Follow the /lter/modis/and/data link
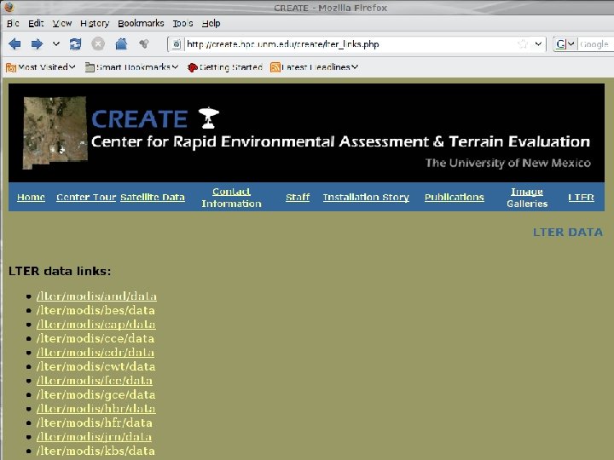Viewport: 614px width, 460px height. pos(96,296)
